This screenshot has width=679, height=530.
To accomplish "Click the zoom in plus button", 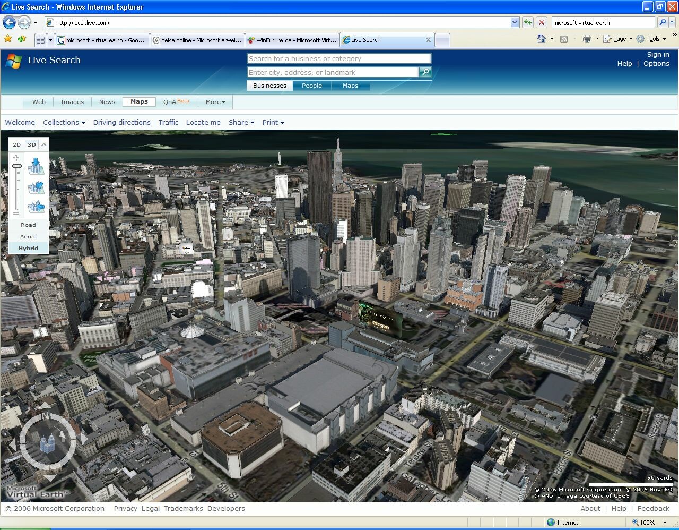I will pos(16,158).
